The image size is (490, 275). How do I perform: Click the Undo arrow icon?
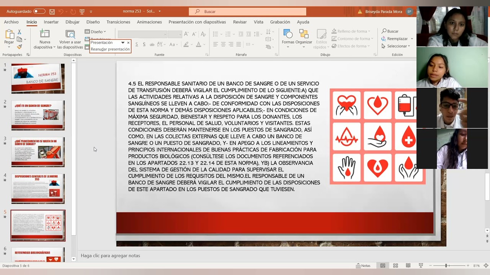pos(60,11)
